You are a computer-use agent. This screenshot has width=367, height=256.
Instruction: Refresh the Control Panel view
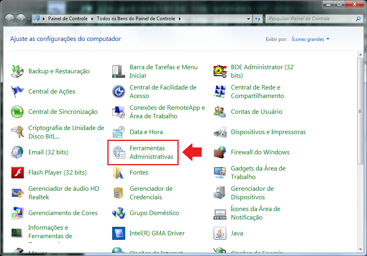point(258,19)
